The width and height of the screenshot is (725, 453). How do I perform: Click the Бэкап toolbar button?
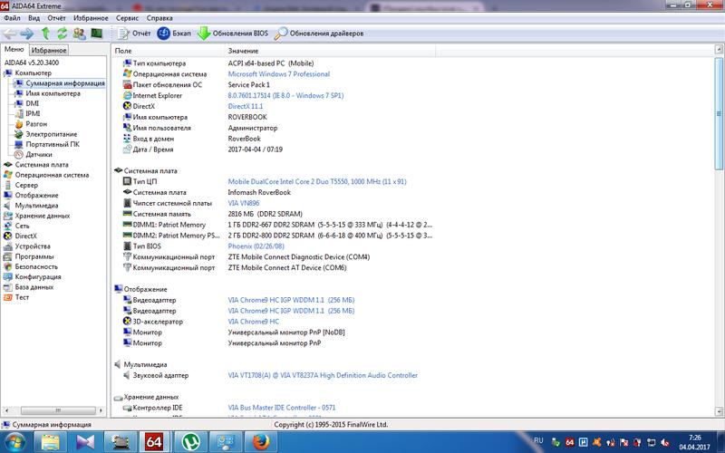[174, 34]
